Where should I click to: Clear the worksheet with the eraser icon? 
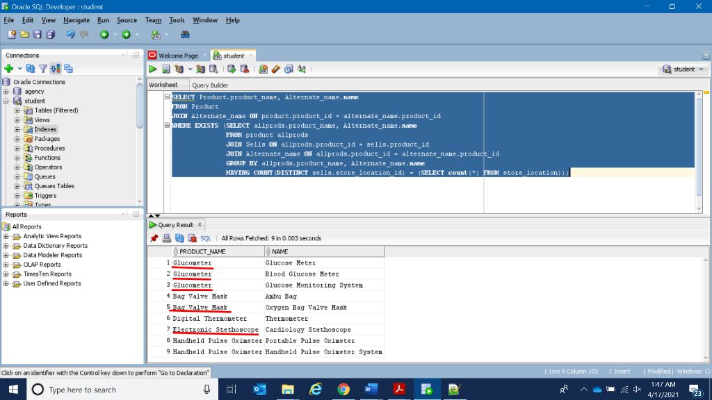[275, 69]
